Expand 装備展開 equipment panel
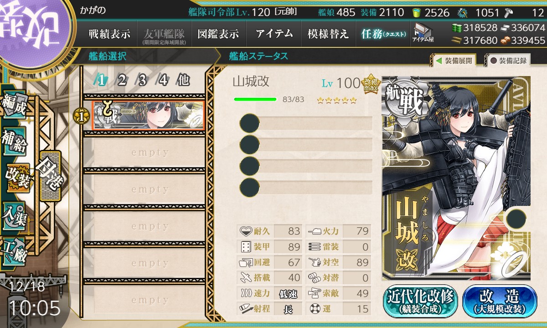 coord(453,61)
